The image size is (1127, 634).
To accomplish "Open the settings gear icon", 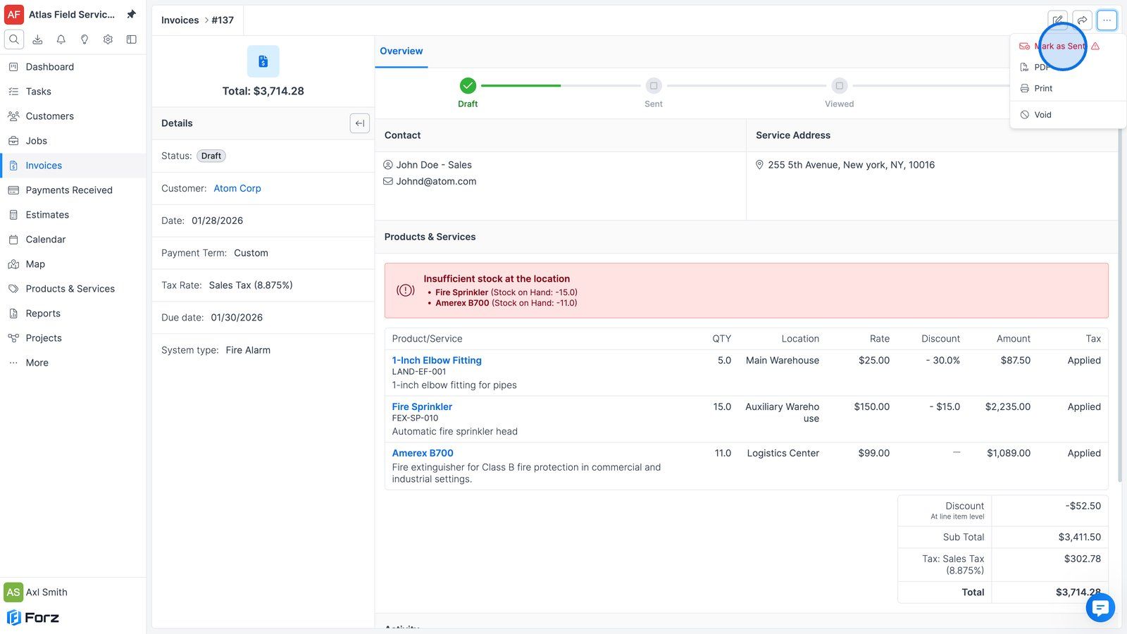I will [108, 39].
